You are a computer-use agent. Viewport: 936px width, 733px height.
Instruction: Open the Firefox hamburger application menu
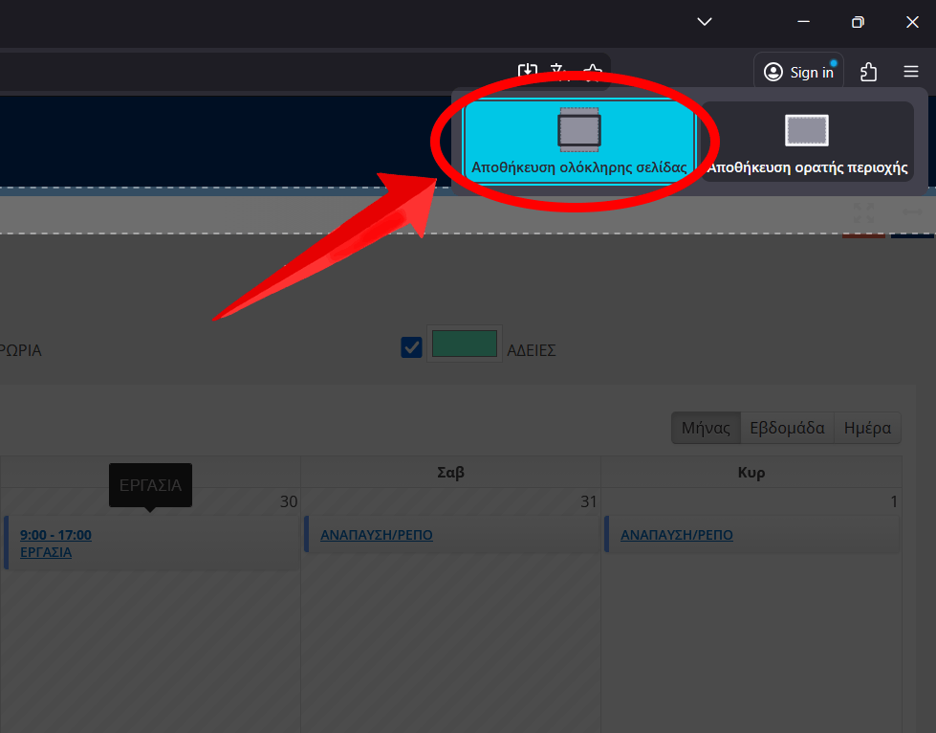(x=910, y=72)
